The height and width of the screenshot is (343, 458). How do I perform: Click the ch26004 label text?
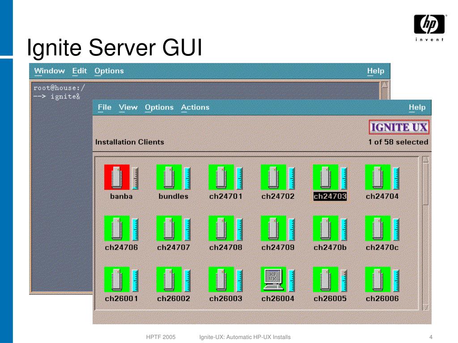point(278,298)
